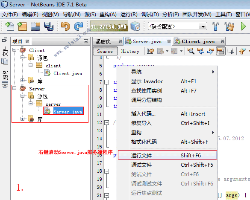Viewport: 250px width, 200px height.
Task: Expand the 库 node under Client
Action: click(x=22, y=80)
